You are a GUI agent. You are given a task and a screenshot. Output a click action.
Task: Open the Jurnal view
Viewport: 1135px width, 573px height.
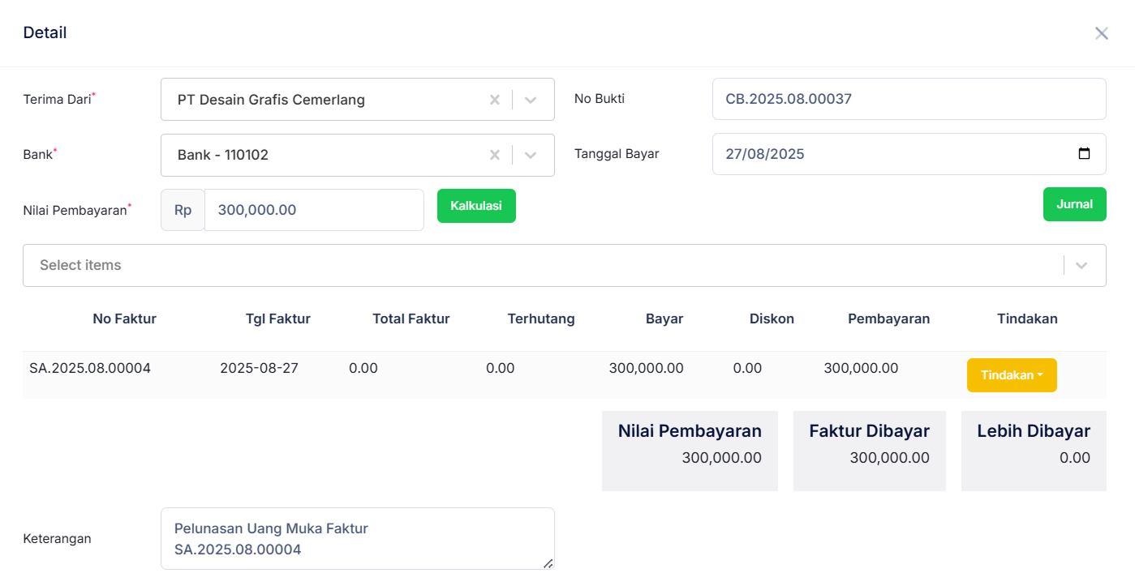pyautogui.click(x=1074, y=204)
